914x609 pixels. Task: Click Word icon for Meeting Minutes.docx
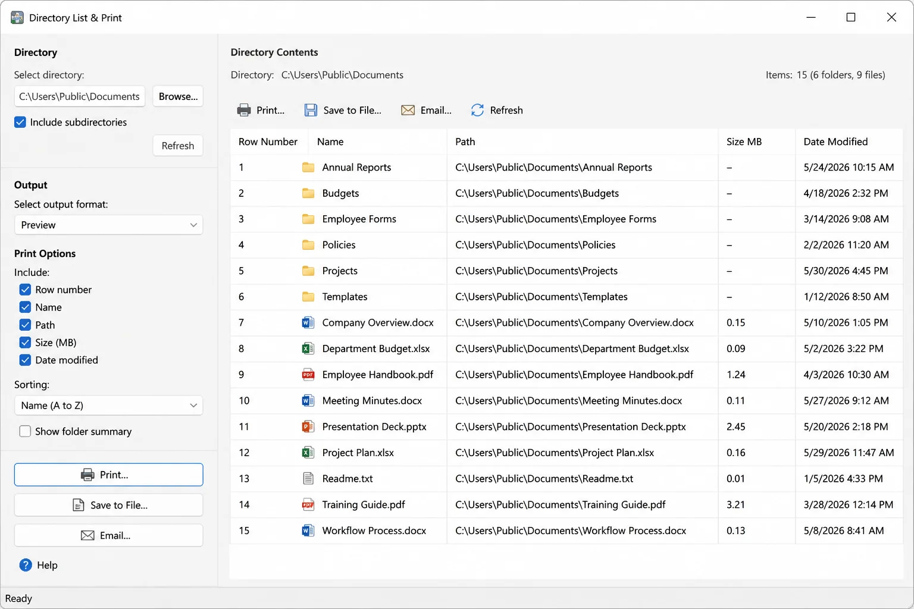[x=308, y=400]
